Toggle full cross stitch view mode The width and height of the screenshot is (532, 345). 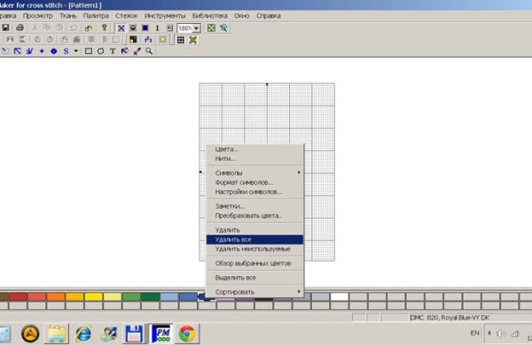tap(121, 28)
